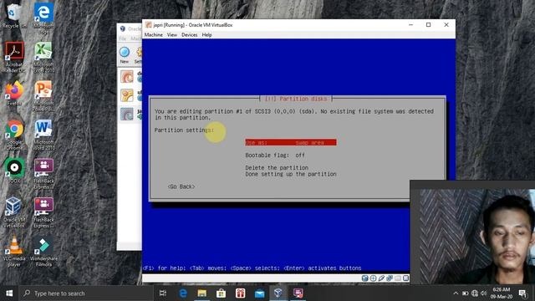
Task: Open Task View from the taskbar
Action: click(163, 293)
